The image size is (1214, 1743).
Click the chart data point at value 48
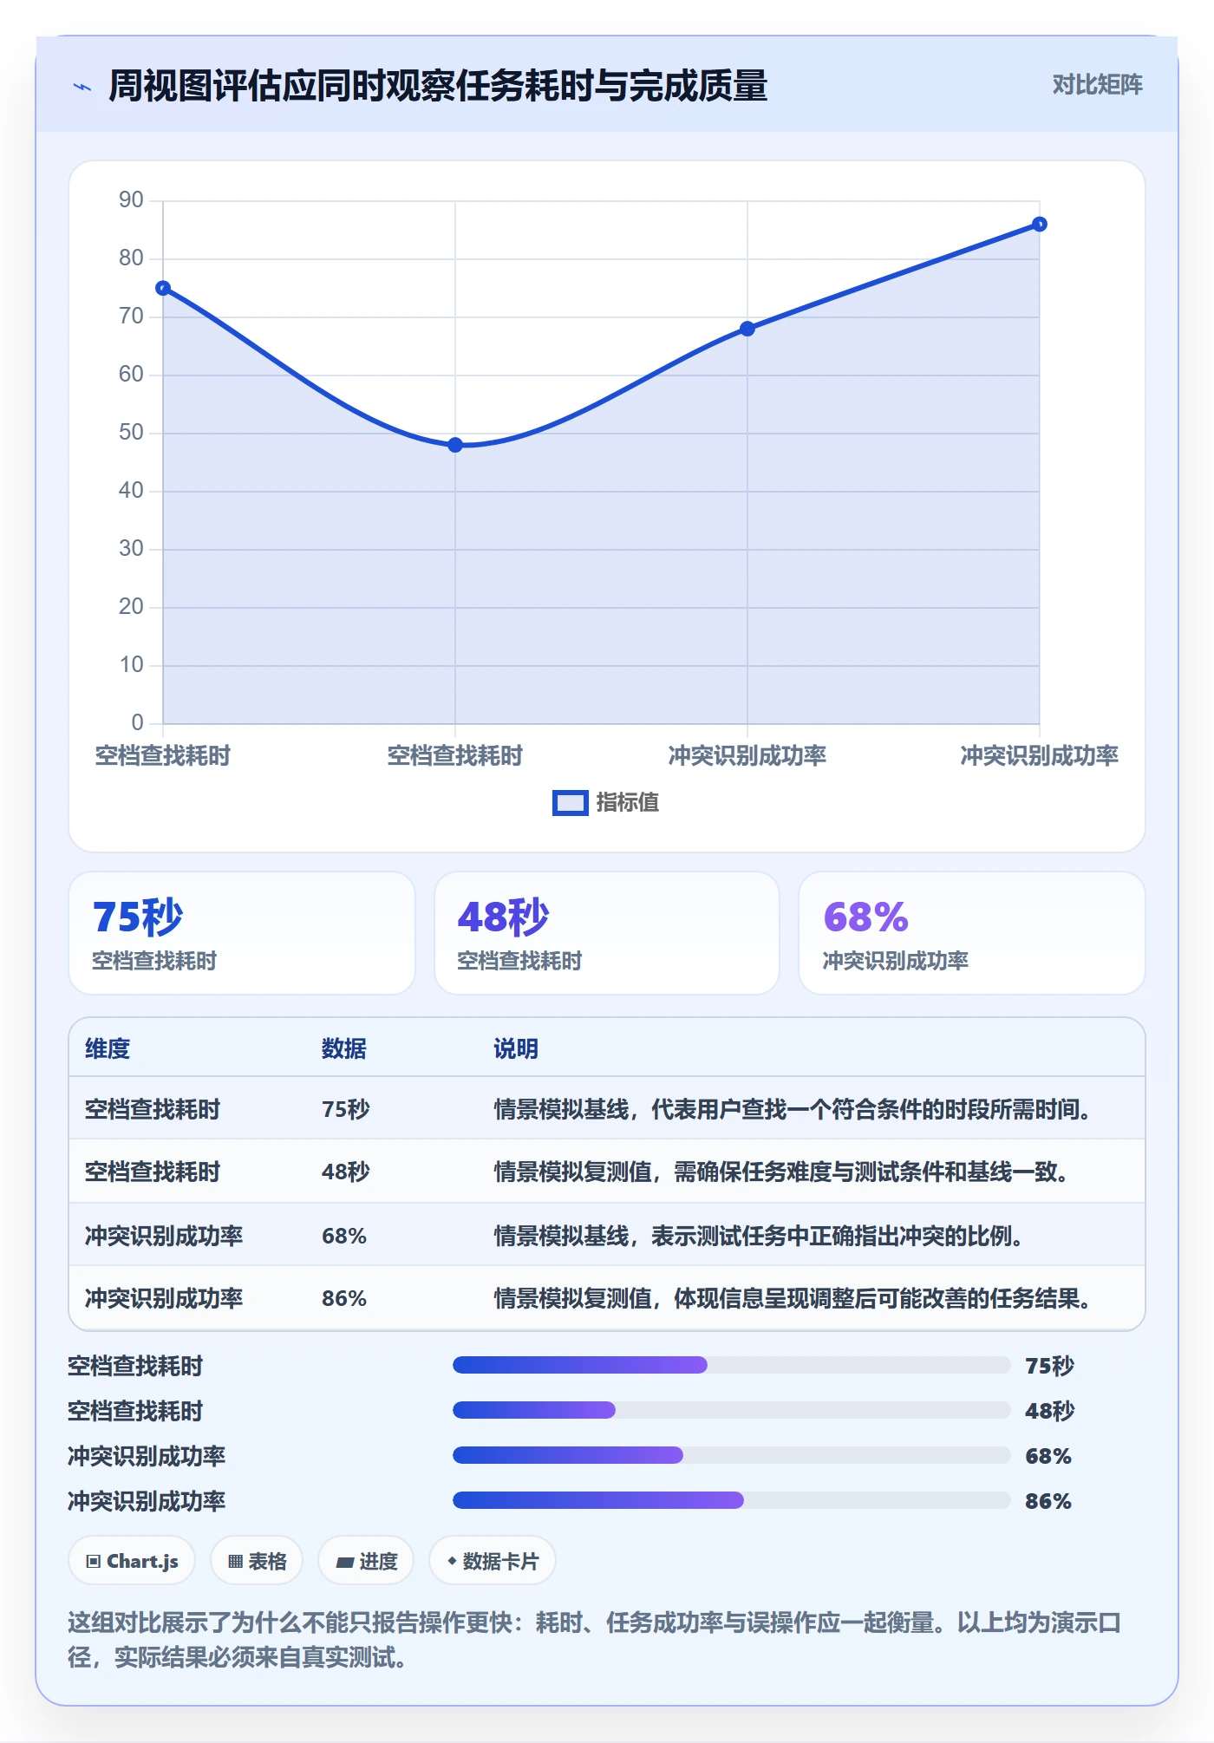point(455,445)
